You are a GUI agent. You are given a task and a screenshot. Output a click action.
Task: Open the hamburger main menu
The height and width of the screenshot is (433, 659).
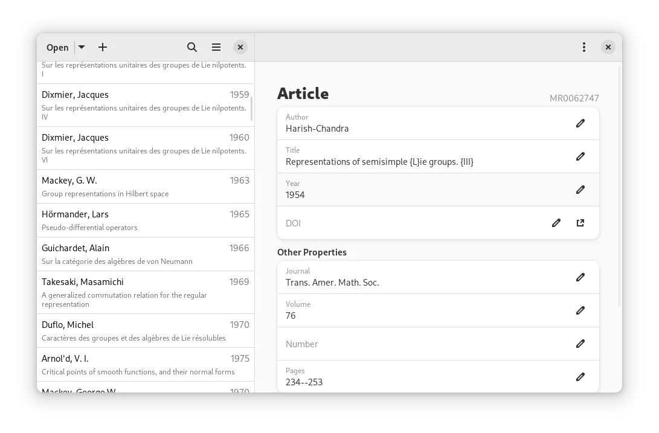(x=216, y=47)
